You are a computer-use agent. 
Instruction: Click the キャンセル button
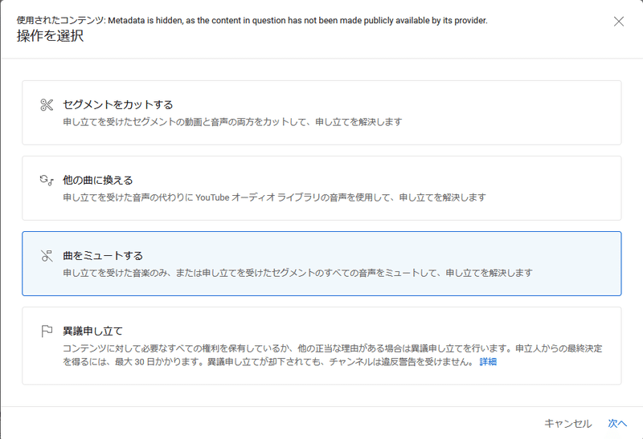point(567,424)
